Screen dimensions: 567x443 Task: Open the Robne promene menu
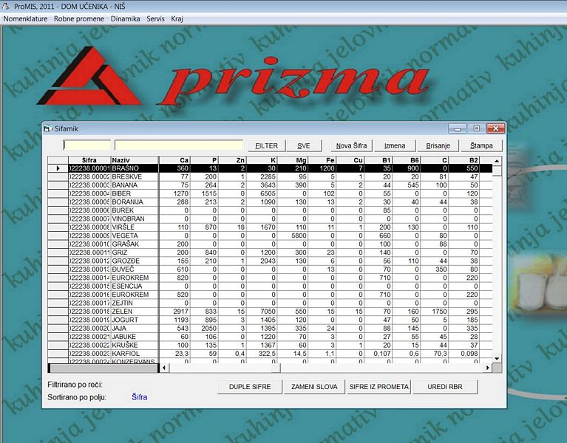(79, 18)
